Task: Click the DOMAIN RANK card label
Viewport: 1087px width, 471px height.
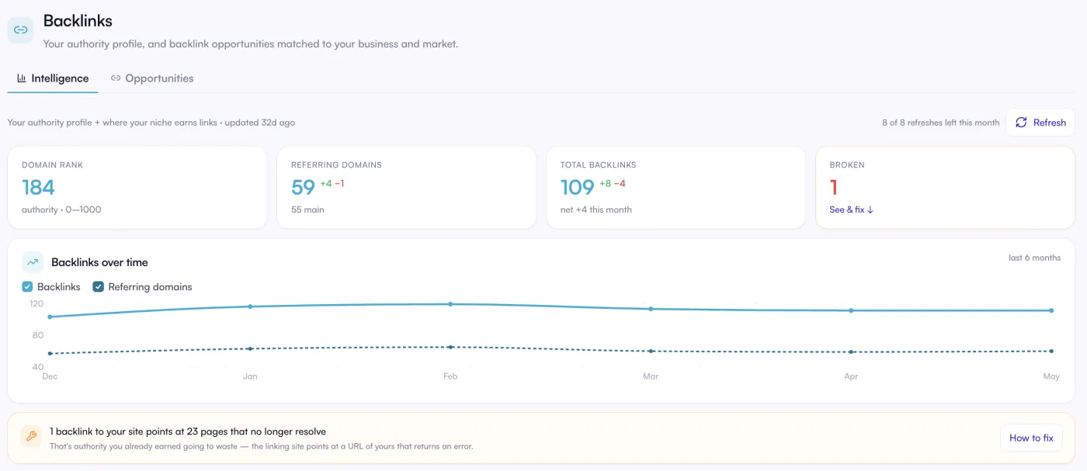Action: [x=52, y=165]
